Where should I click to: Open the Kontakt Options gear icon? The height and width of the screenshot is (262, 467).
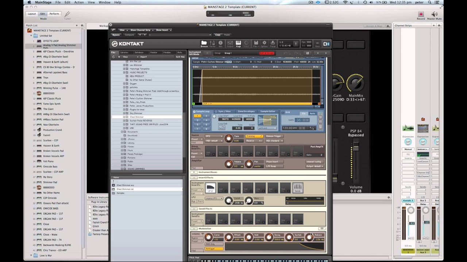click(x=265, y=44)
